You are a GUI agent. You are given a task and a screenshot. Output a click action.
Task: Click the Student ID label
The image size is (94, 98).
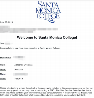[5, 58]
